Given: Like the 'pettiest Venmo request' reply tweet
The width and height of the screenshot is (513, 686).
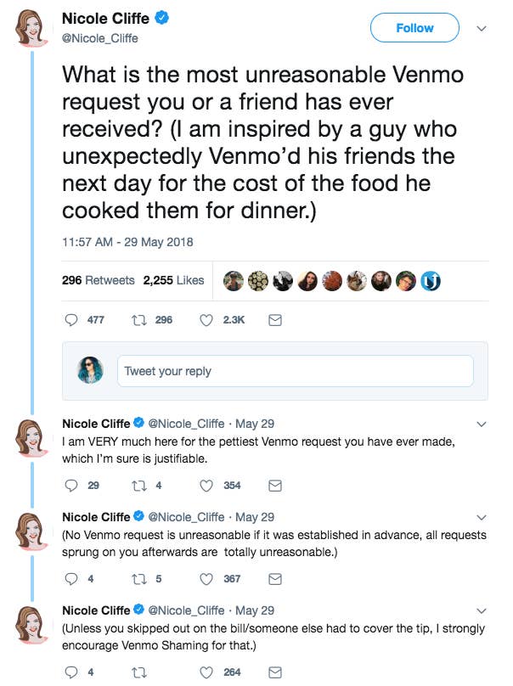Looking at the screenshot, I should pos(206,486).
